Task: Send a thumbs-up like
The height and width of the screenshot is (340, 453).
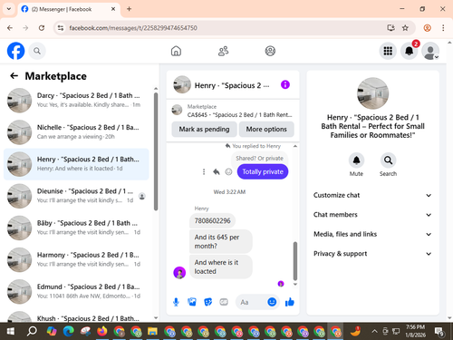Action: click(290, 302)
